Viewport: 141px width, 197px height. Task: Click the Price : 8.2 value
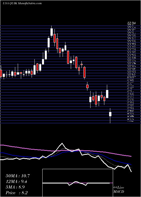pos(17,193)
